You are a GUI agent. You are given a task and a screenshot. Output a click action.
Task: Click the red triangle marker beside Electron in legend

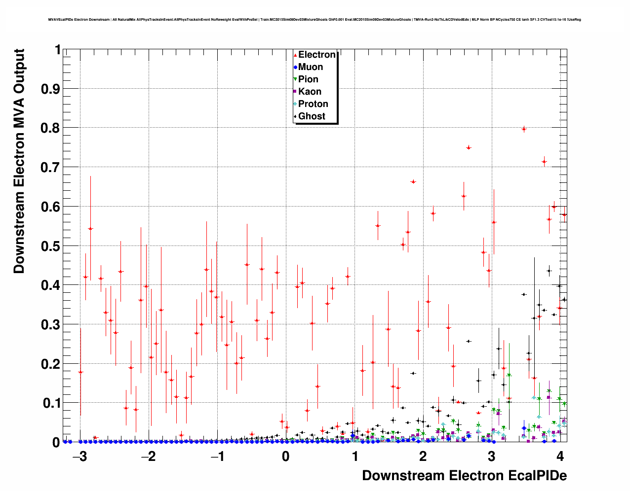(295, 55)
